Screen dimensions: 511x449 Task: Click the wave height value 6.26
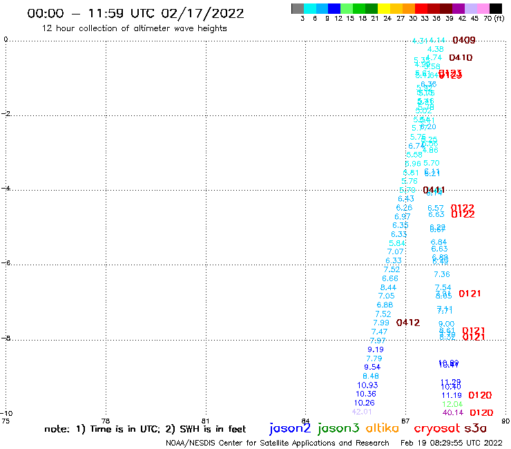(x=404, y=208)
